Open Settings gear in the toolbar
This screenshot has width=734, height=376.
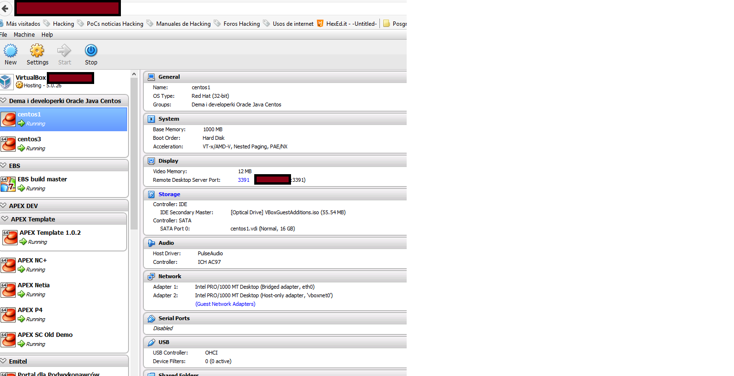pos(37,51)
